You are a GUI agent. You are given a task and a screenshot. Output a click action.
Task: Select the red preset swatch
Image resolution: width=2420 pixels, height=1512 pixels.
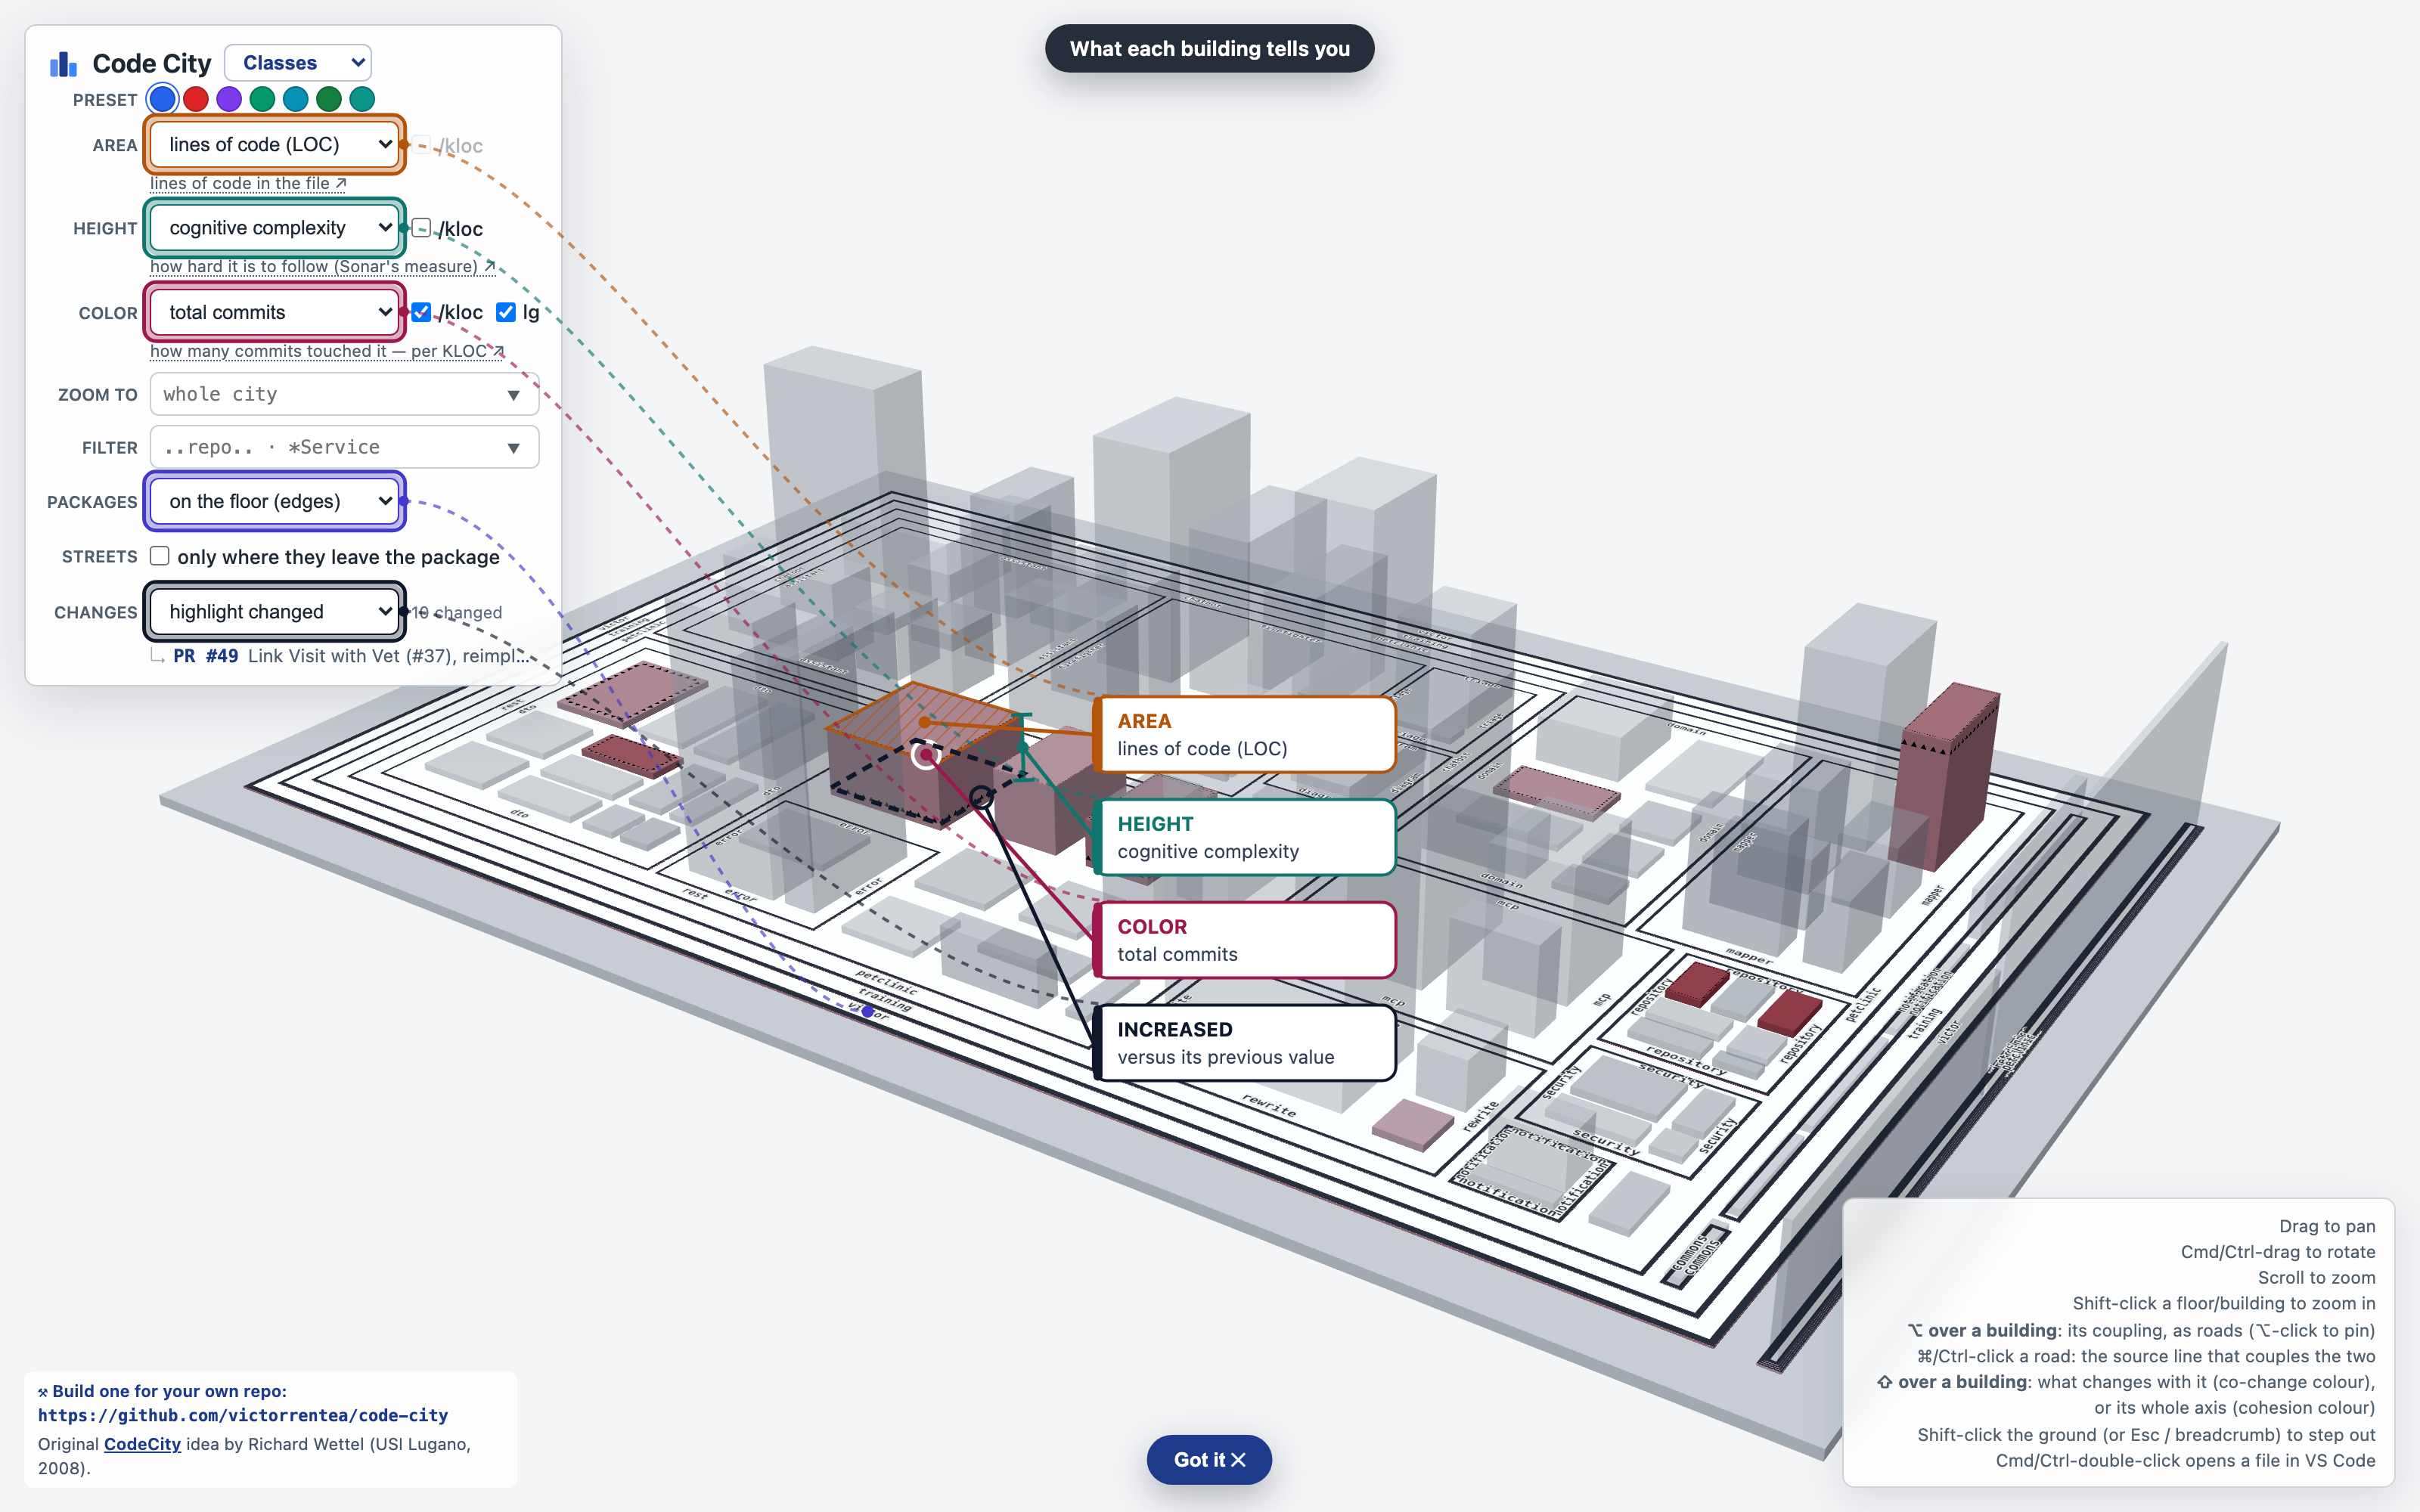pyautogui.click(x=196, y=99)
